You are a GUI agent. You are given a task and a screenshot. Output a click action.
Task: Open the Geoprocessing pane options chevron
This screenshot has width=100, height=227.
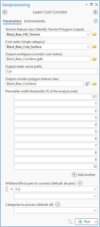click(x=86, y=5)
